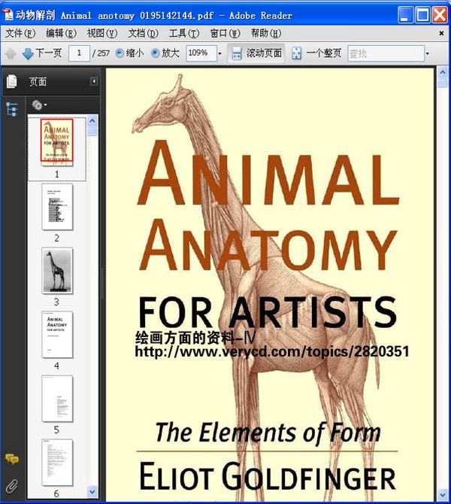The image size is (451, 504).
Task: Open the page thumbnails options gear menu
Action: click(x=39, y=105)
